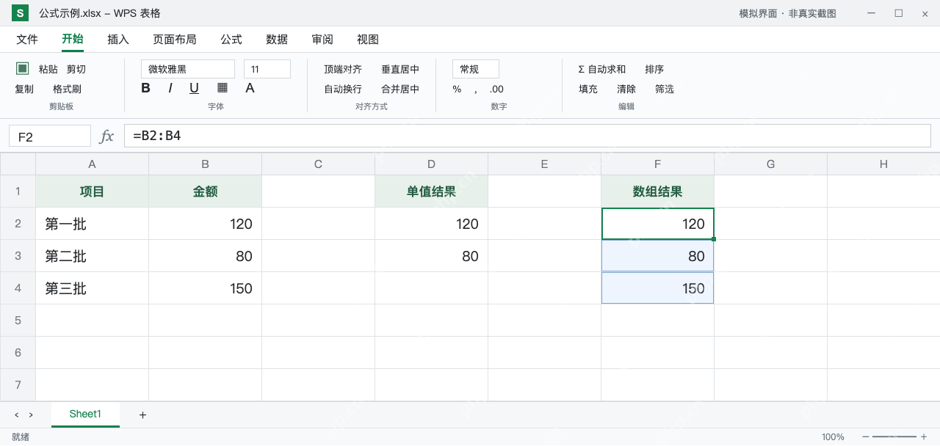Apply percent number format

click(457, 89)
